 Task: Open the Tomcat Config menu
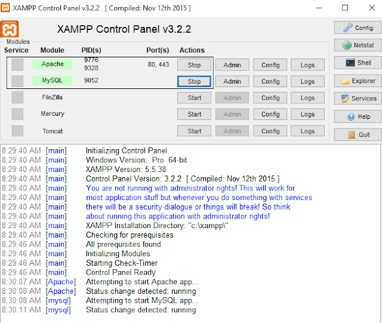(270, 131)
